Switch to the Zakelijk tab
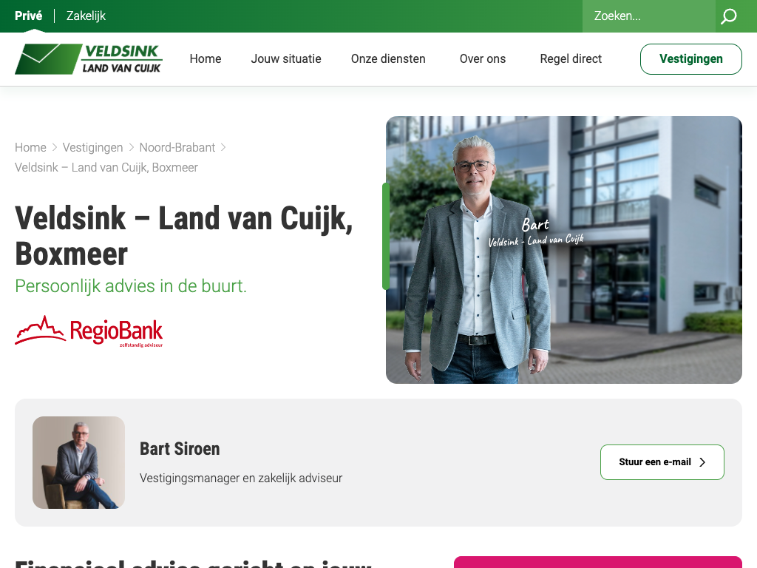The width and height of the screenshot is (757, 568). coord(86,16)
